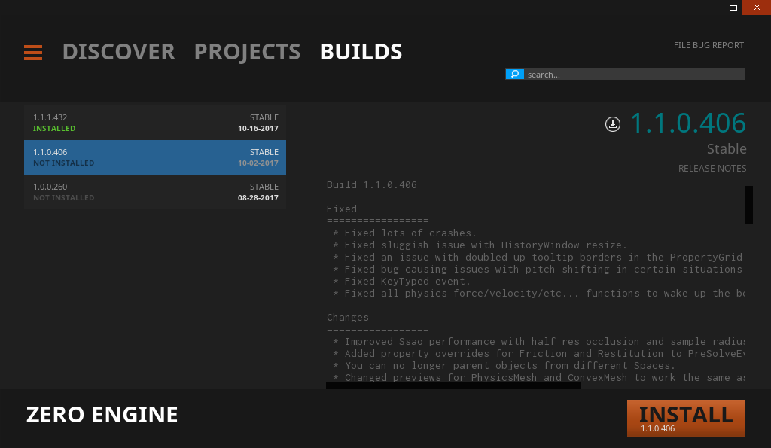Screen dimensions: 771x448
Task: Select build 1.1.0.406 row
Action: point(155,157)
